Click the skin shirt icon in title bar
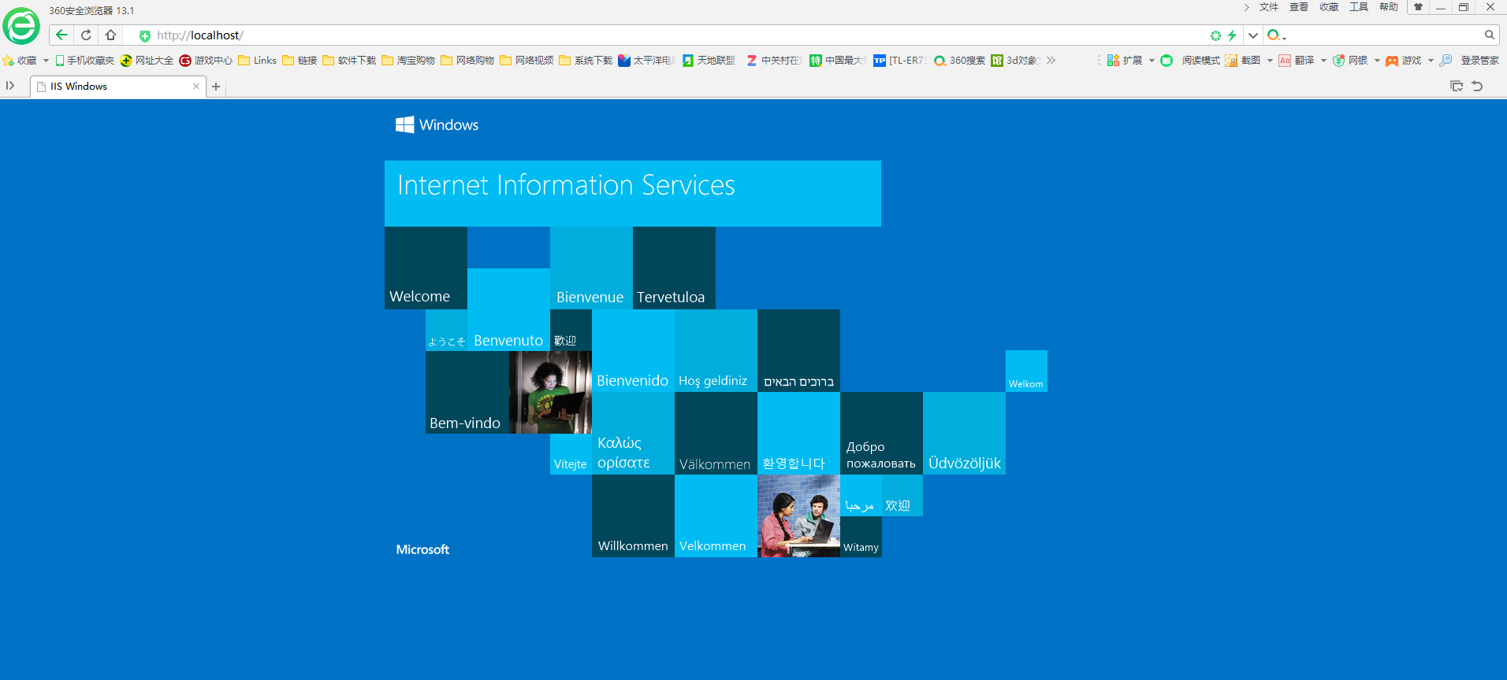Viewport: 1507px width, 680px height. tap(1418, 7)
